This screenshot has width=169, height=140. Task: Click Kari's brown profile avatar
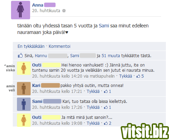pyautogui.click(x=24, y=89)
